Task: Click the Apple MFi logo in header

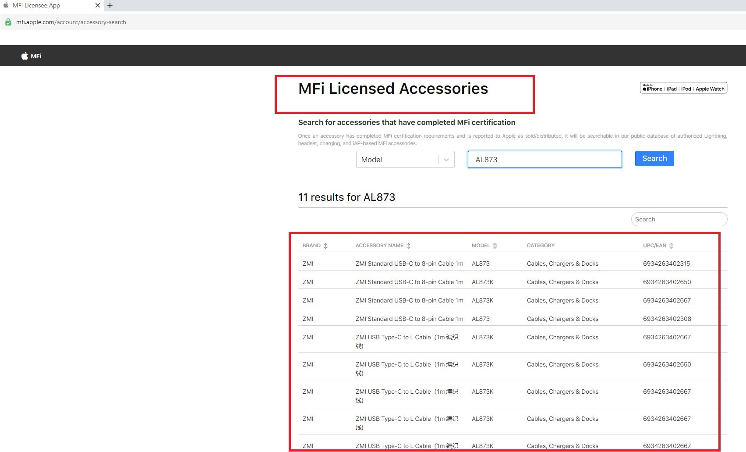Action: click(31, 56)
